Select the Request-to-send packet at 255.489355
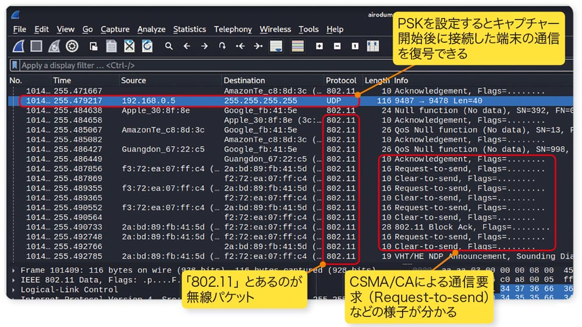This screenshot has height=327, width=582. point(290,188)
